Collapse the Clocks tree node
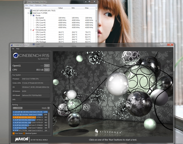Viewport: 183px width, 144px height. click(x=31, y=15)
